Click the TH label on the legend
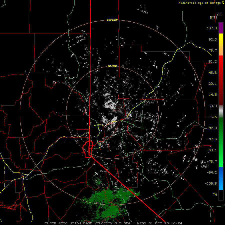225x225 pixels. (x=215, y=194)
